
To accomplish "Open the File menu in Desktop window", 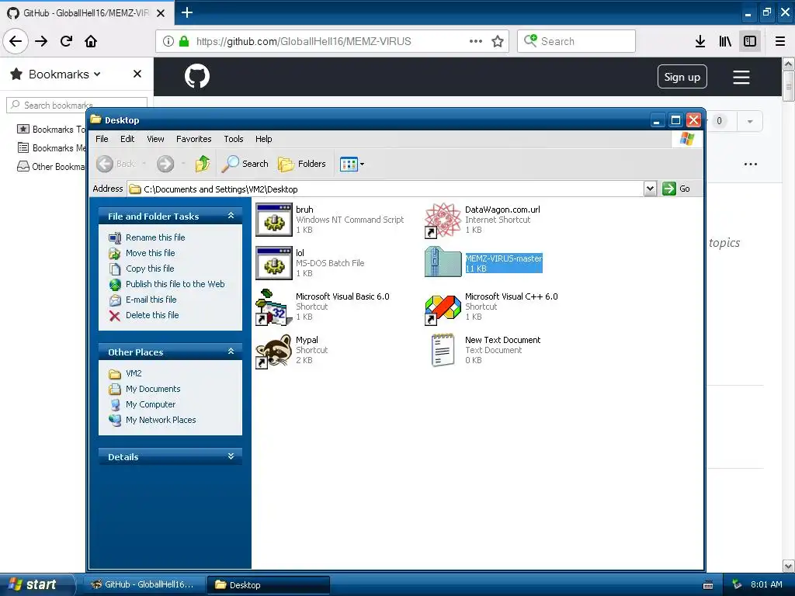I will 102,139.
